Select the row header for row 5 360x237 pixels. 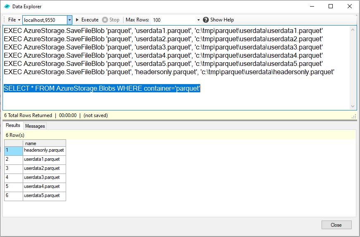[x=14, y=187]
